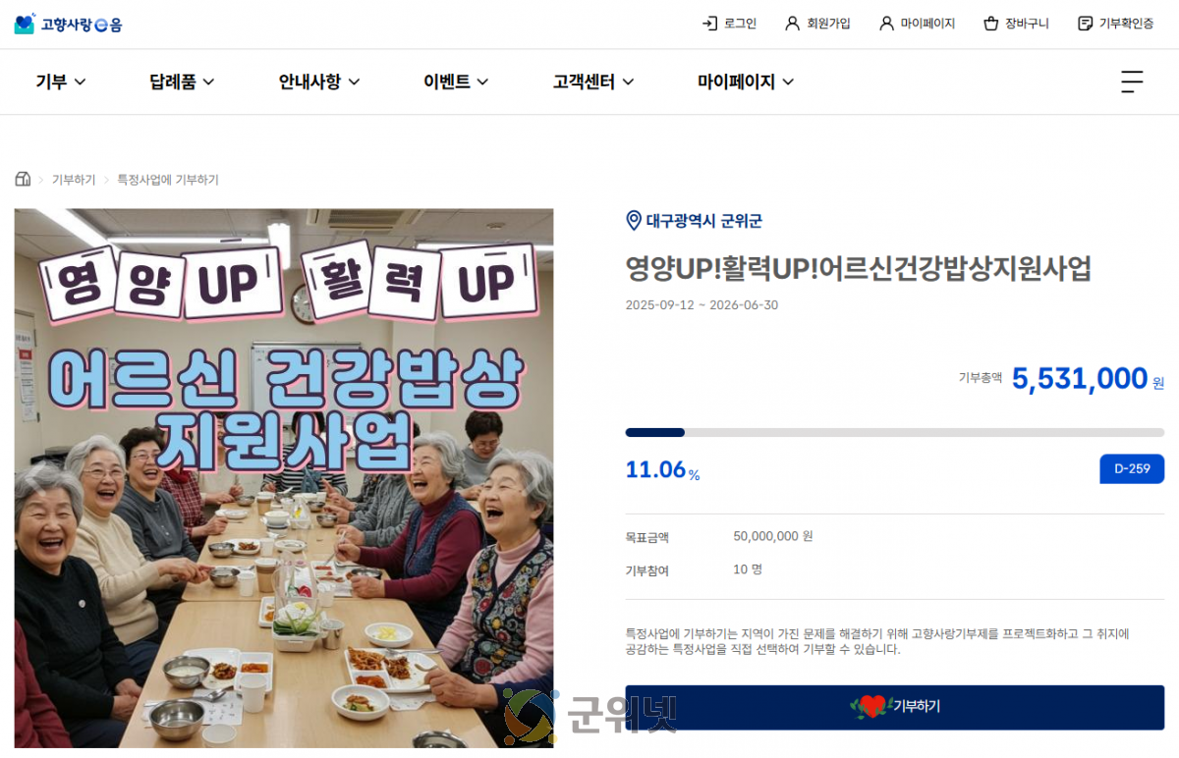Click the 고향사랑e음 logo icon
Screen dimensions: 1179x758
click(x=25, y=24)
